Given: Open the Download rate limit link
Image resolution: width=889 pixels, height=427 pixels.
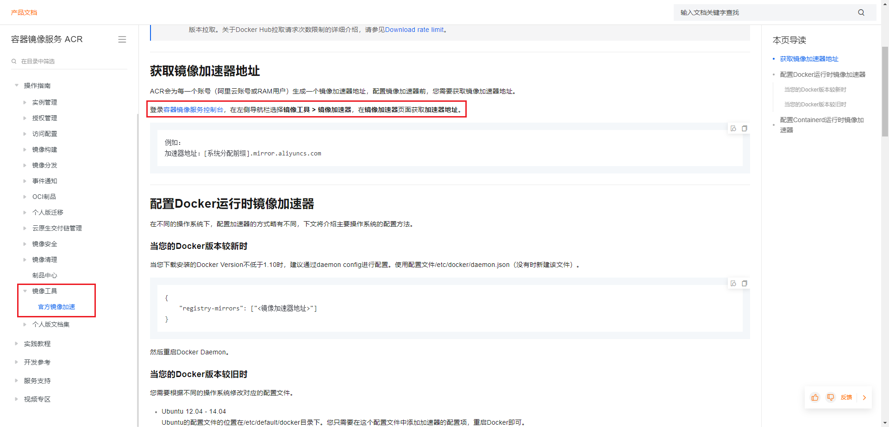Looking at the screenshot, I should pos(414,30).
